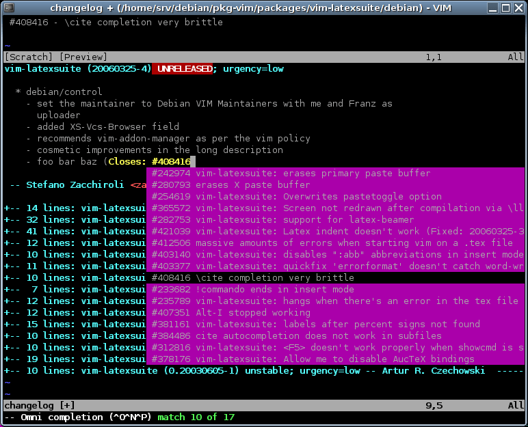This screenshot has width=528, height=427.
Task: Choose completion #381161 labels after percent signs
Action: (335, 324)
